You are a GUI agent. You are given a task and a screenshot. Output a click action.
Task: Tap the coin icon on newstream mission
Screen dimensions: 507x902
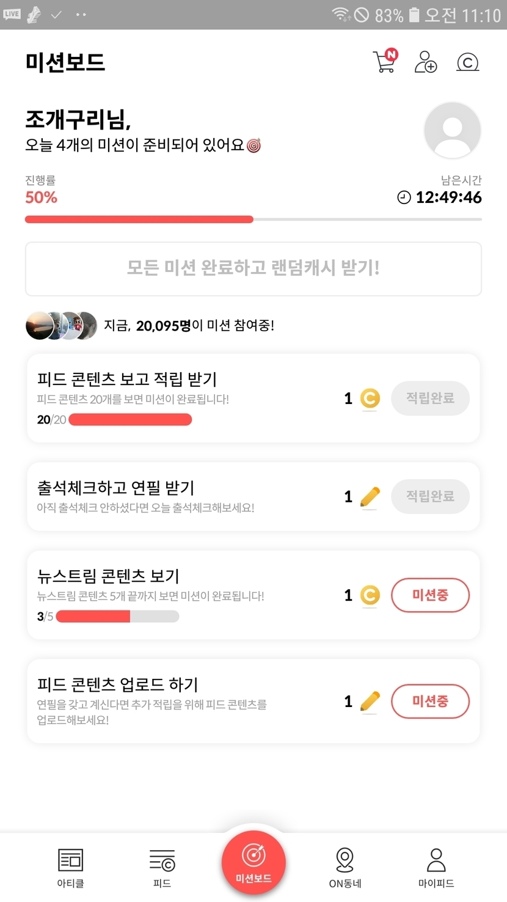[370, 595]
